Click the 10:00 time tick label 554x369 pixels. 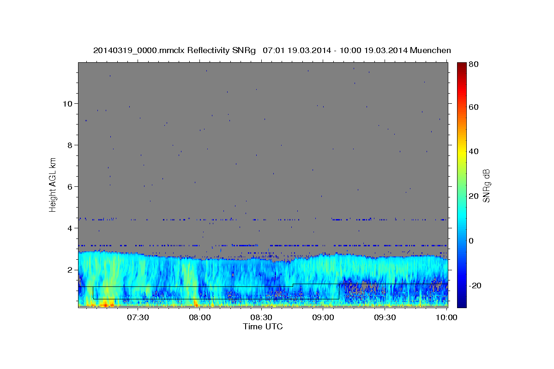[446, 317]
